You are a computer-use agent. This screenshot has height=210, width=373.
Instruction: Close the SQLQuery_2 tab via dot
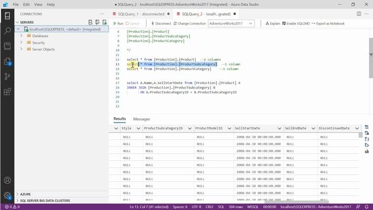tap(234, 14)
